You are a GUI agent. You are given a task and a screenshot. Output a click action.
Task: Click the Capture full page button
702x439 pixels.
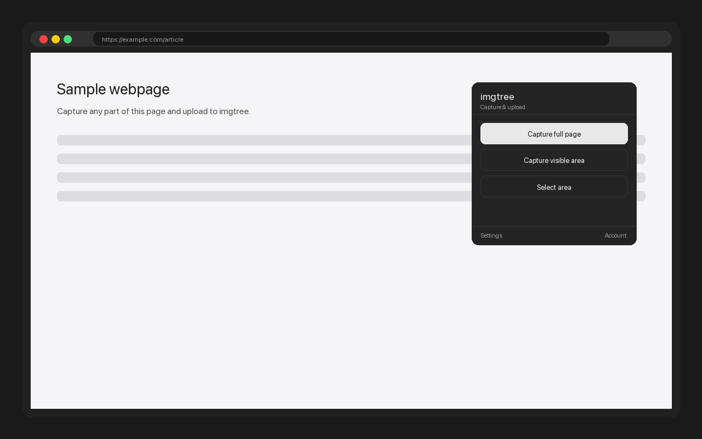click(x=554, y=134)
